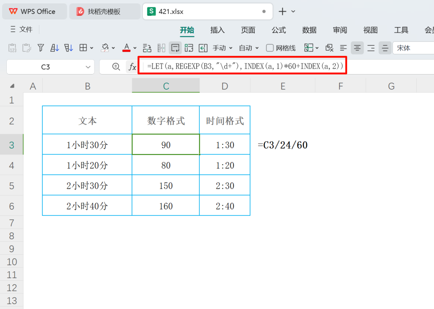The image size is (434, 309).
Task: Click the format painter clipboard icon
Action: 27,48
